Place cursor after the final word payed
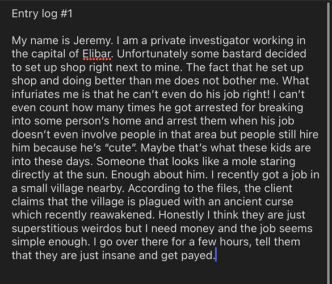The height and width of the screenshot is (284, 332). [215, 255]
